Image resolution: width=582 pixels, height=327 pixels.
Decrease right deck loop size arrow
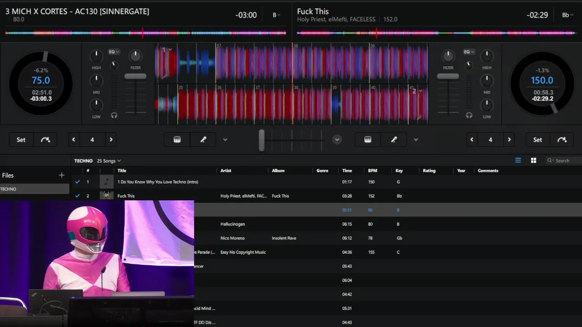coord(472,139)
